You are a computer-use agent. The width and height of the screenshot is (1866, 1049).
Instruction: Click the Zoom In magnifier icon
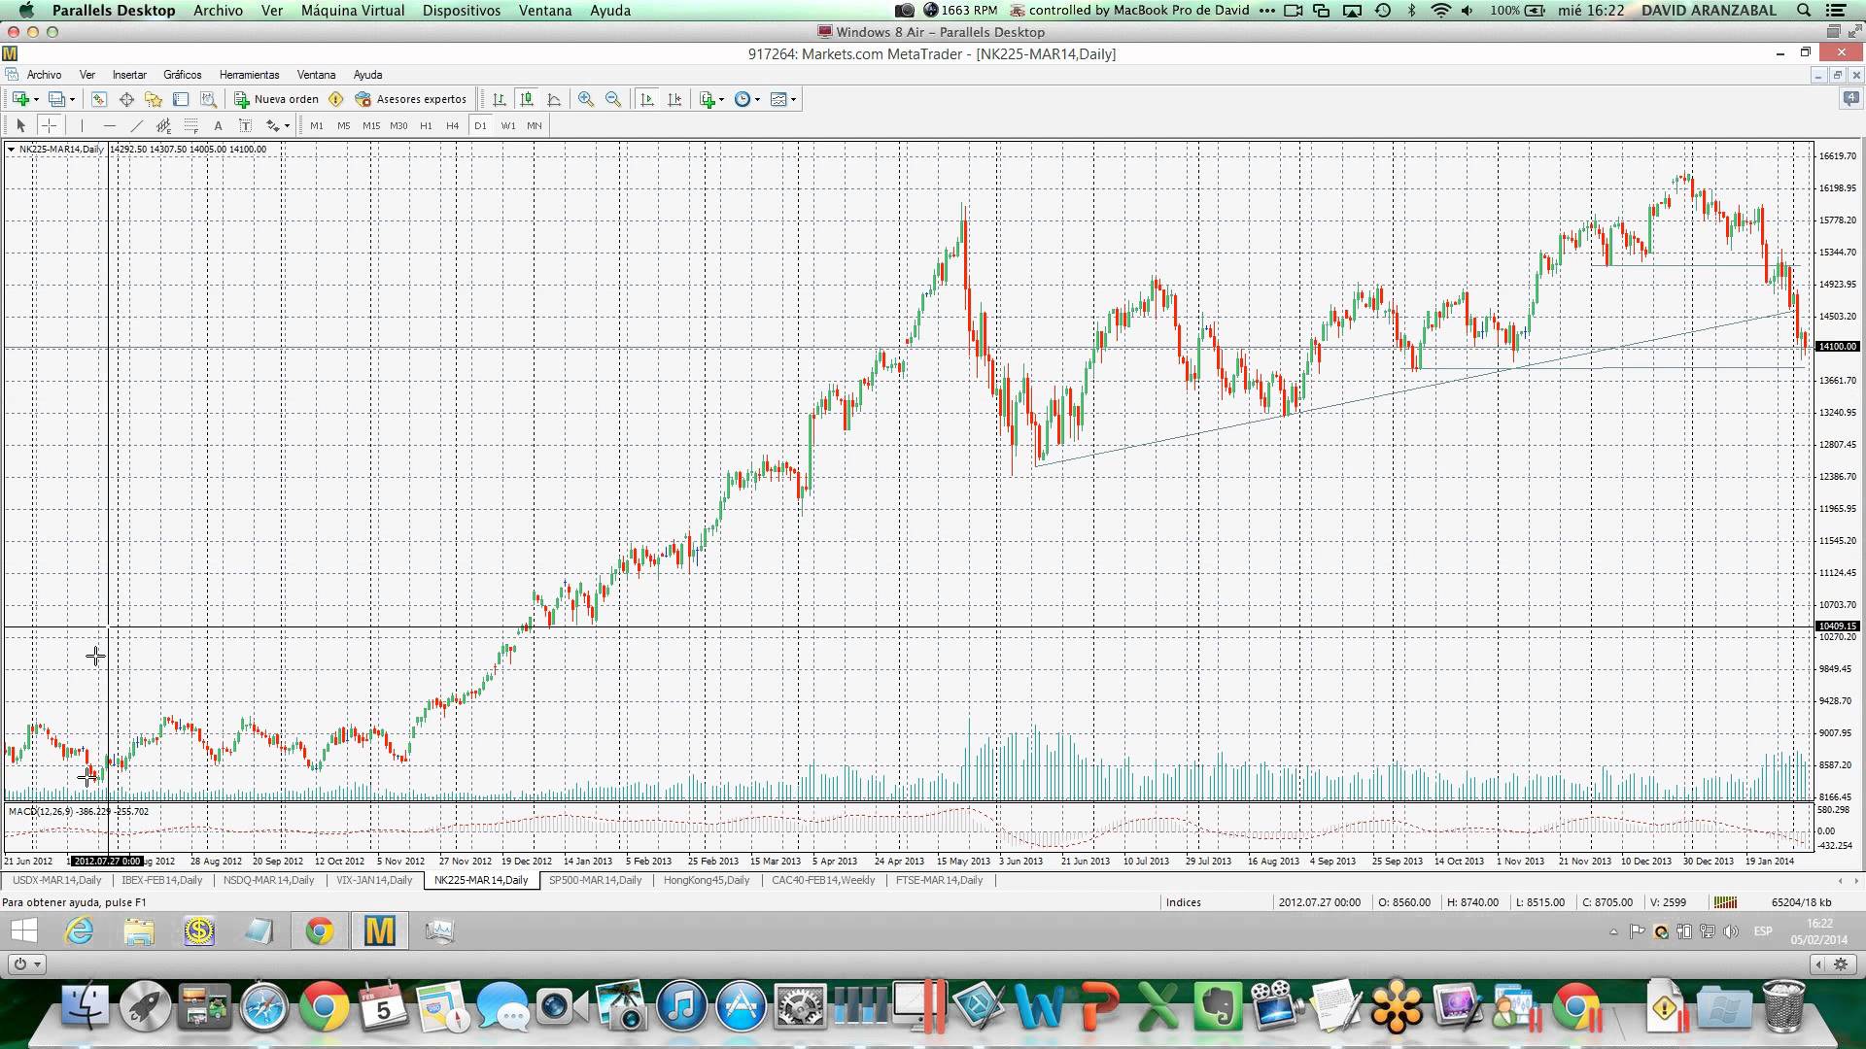coord(586,99)
